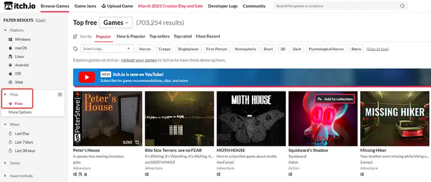Open More Options under Price
The height and width of the screenshot is (182, 431).
pos(20,112)
